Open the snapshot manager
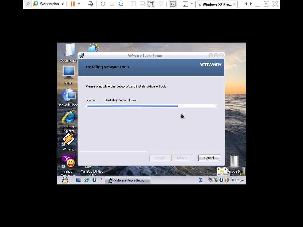The image size is (303, 227). (x=121, y=4)
